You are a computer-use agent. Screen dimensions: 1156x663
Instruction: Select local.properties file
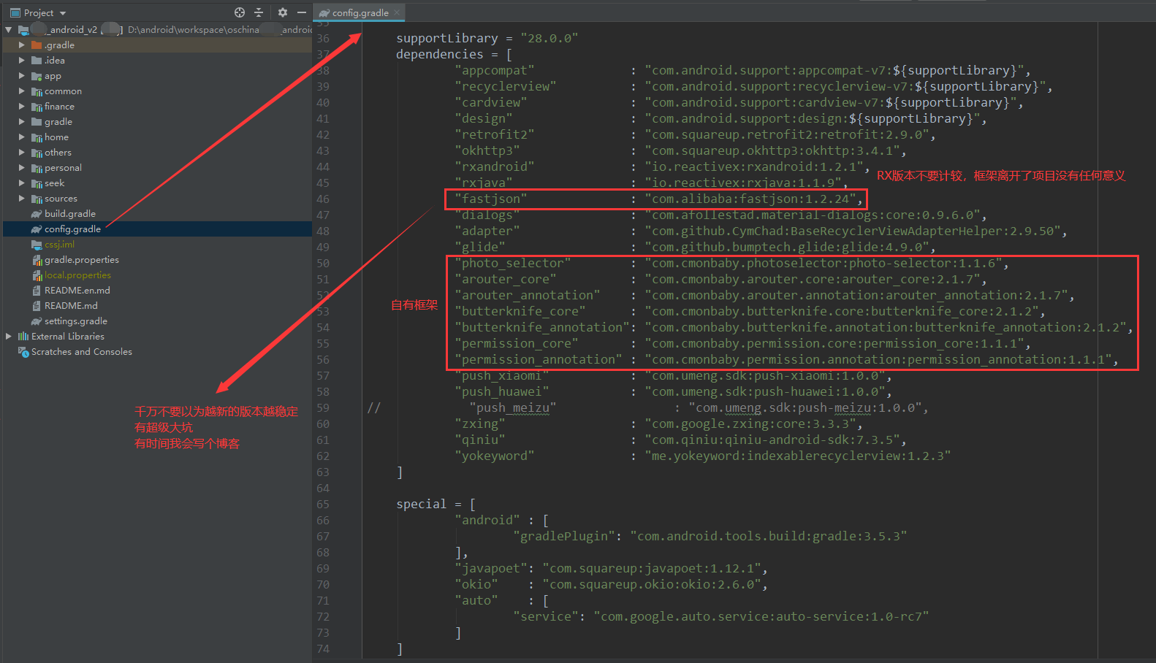click(78, 275)
